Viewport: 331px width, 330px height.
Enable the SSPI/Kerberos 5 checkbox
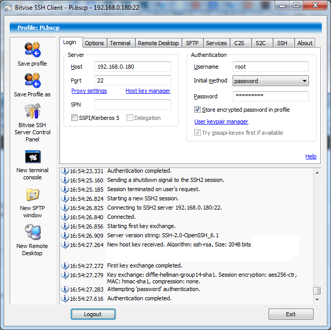(x=75, y=118)
